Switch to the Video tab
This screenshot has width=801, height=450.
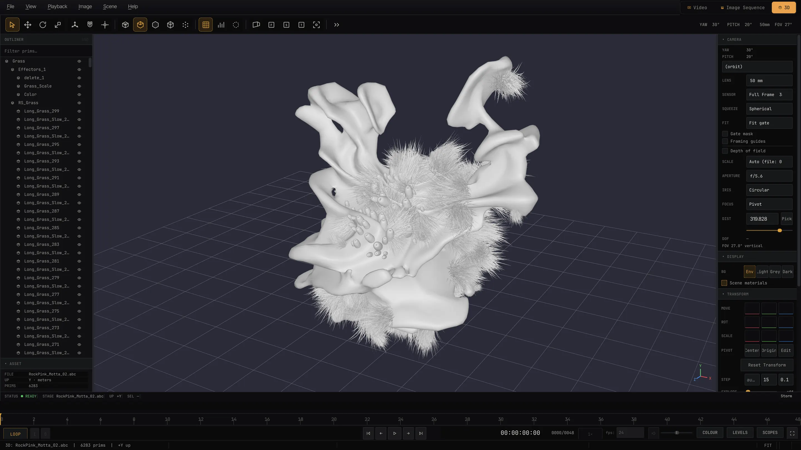[x=697, y=7]
